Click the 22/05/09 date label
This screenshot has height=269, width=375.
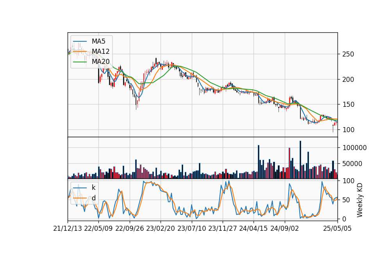click(x=98, y=228)
